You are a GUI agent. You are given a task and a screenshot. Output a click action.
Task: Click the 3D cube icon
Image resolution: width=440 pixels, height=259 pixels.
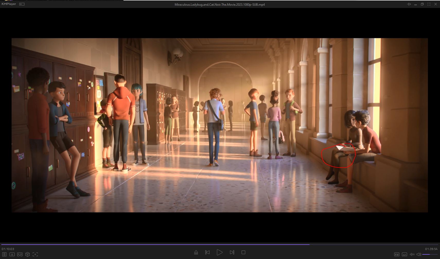pos(28,254)
